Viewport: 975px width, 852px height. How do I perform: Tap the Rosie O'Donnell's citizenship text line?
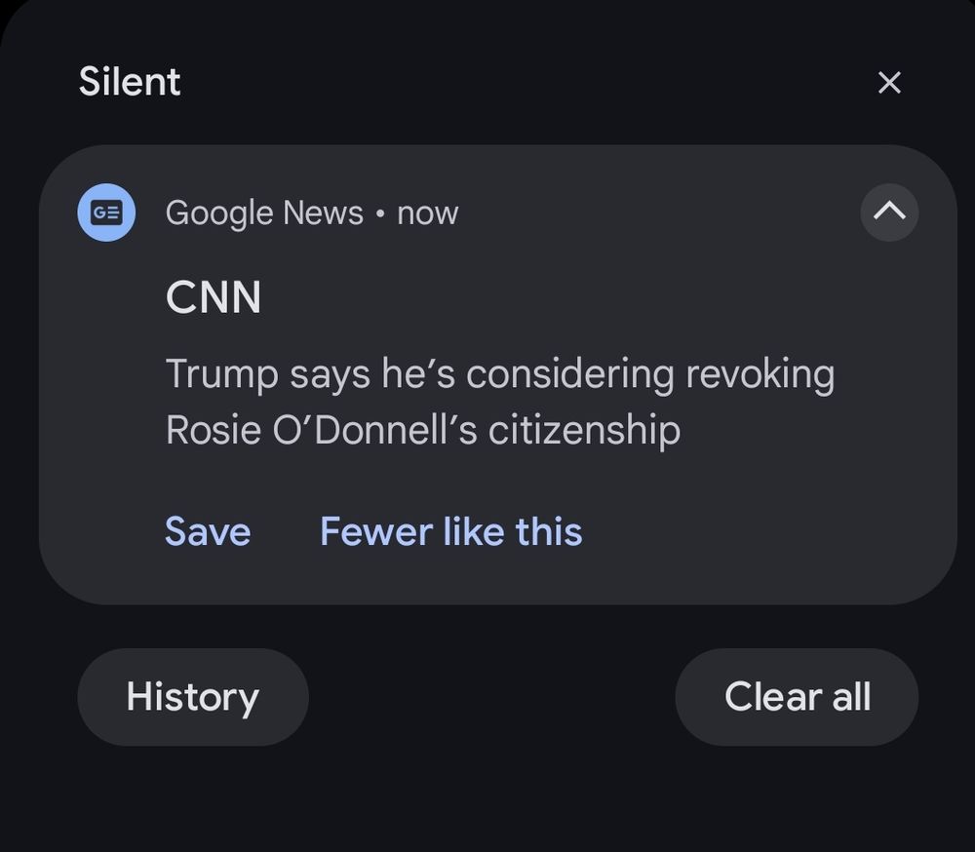[x=422, y=430]
